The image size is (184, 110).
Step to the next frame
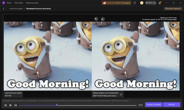pos(16,105)
